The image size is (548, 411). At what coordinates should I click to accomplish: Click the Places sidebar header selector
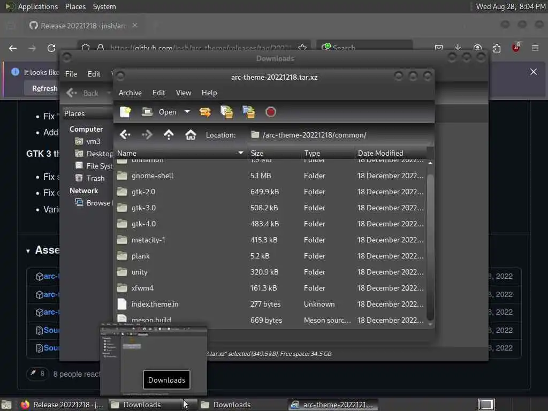[87, 113]
